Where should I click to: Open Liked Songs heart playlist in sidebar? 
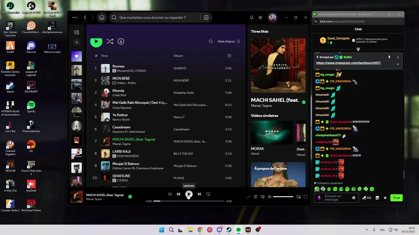point(77,56)
